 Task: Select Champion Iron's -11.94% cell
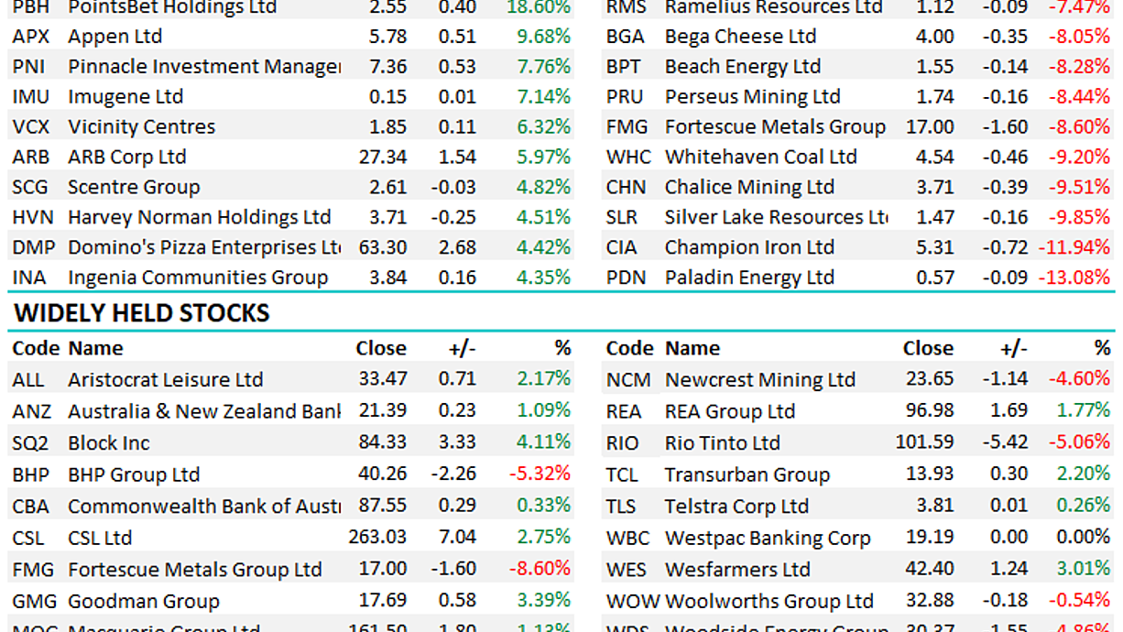pos(1074,248)
